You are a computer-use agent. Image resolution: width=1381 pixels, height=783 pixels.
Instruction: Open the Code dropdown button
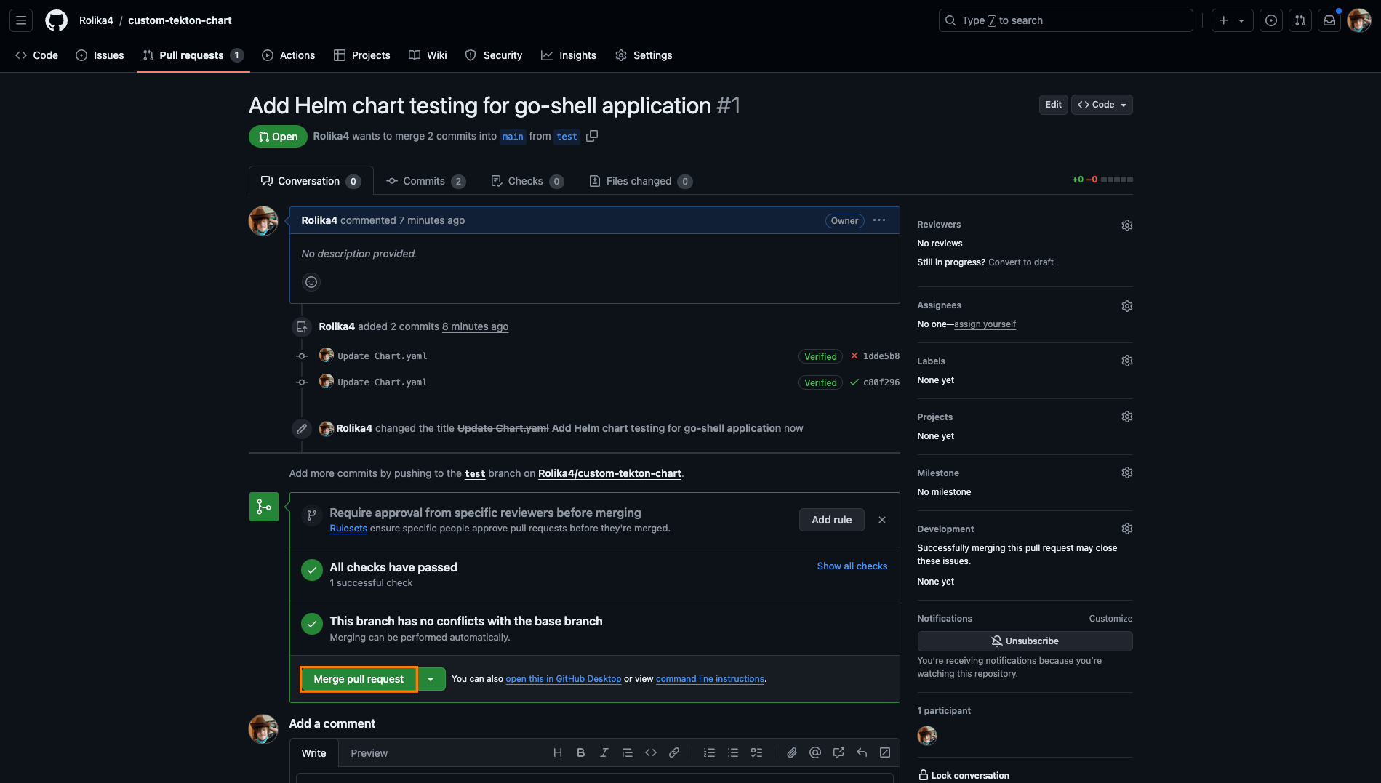click(1101, 105)
